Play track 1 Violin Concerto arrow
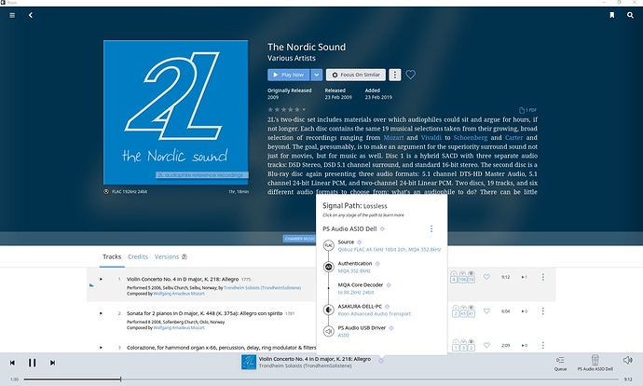Screen dimensions: 643x386 pyautogui.click(x=101, y=280)
